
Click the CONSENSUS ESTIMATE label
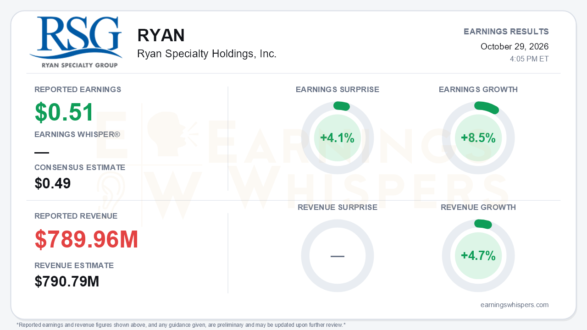[x=80, y=167]
